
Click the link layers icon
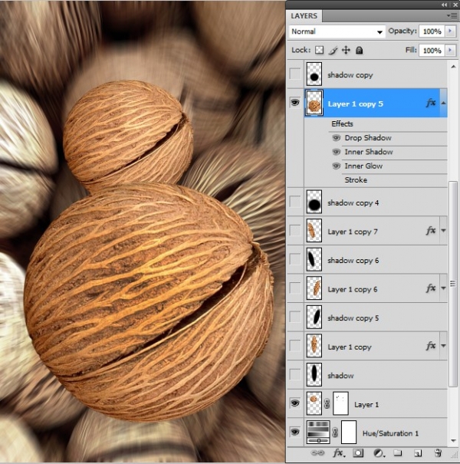tap(317, 453)
